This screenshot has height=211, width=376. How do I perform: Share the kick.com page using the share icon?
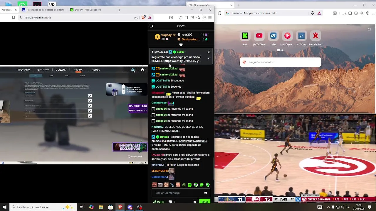pos(136,18)
